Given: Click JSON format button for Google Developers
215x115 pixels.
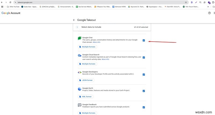Looking at the screenshot, I should click(86, 80).
